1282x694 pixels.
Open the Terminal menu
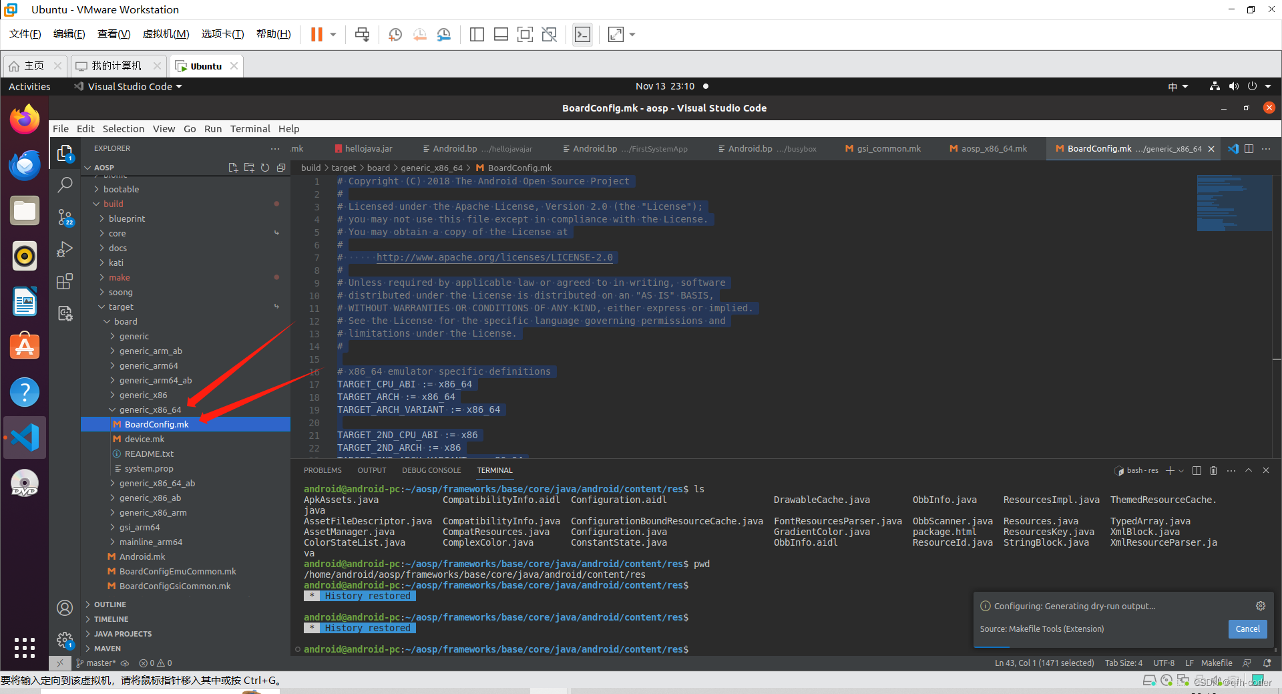pyautogui.click(x=250, y=129)
